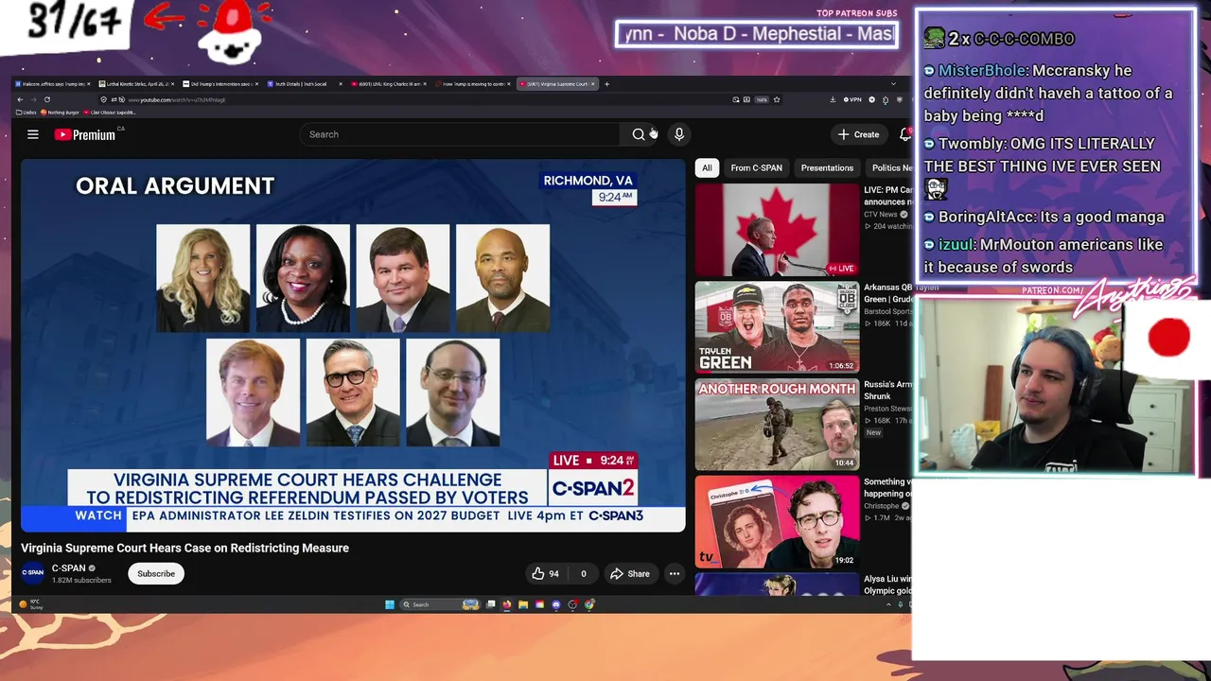Open the Taylen Green video thumbnail
Image resolution: width=1211 pixels, height=681 pixels.
point(777,327)
